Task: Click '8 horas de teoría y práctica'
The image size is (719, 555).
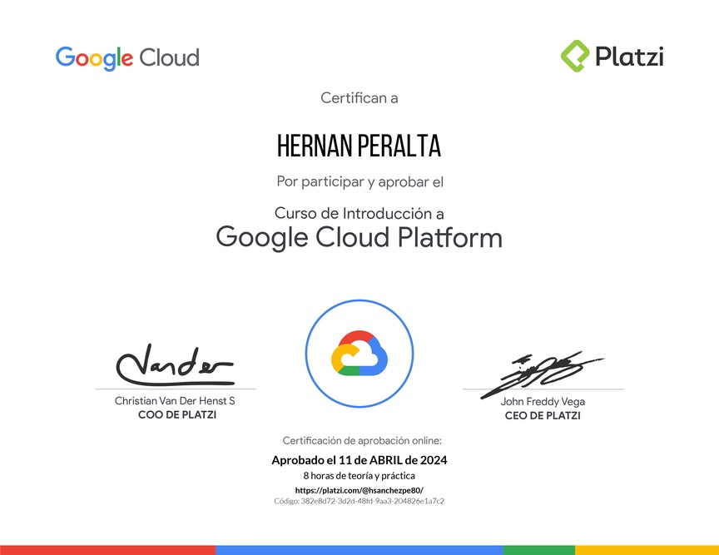Action: pyautogui.click(x=359, y=476)
